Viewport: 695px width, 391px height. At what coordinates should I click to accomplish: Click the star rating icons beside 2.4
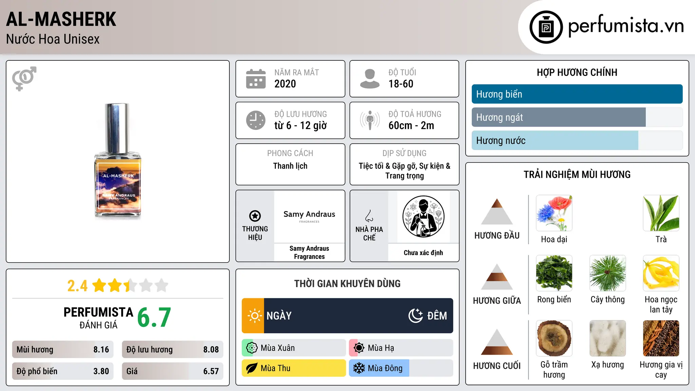(130, 285)
